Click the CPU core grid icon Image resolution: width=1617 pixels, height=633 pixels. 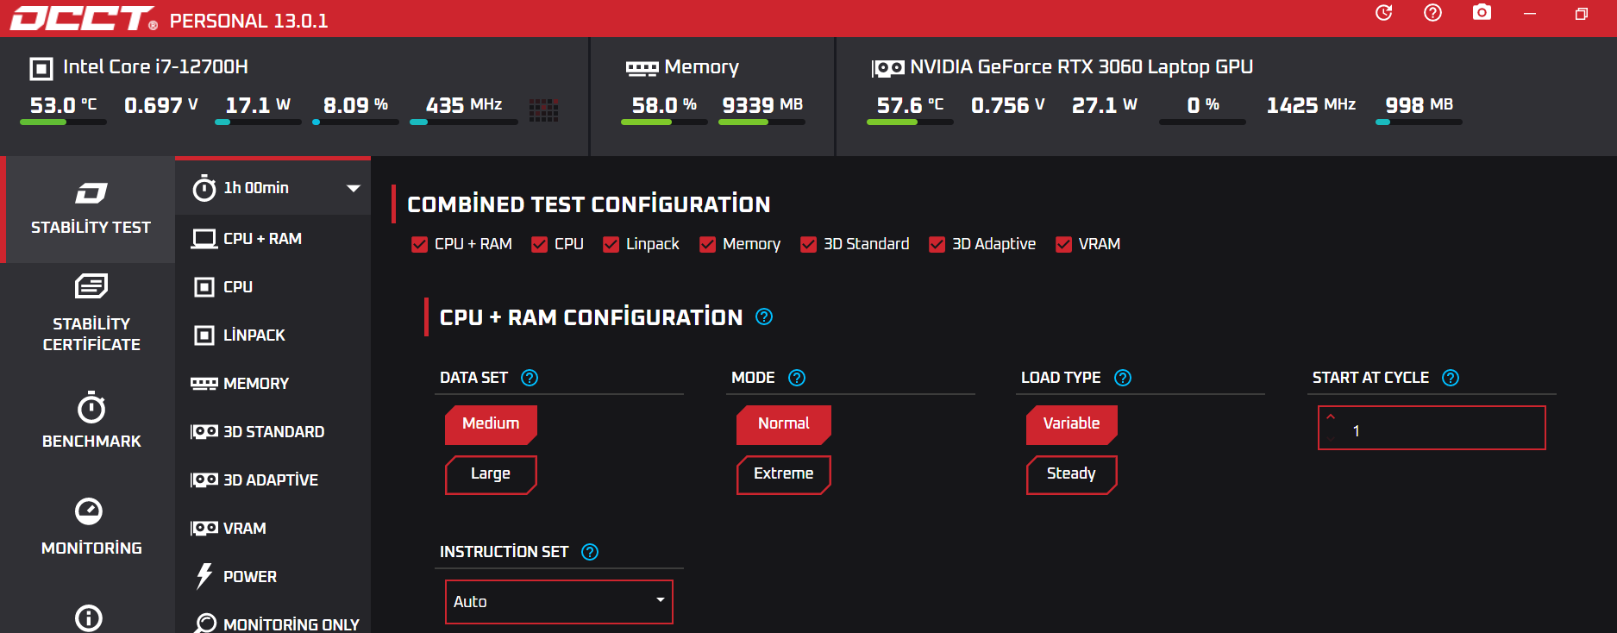pos(543,110)
